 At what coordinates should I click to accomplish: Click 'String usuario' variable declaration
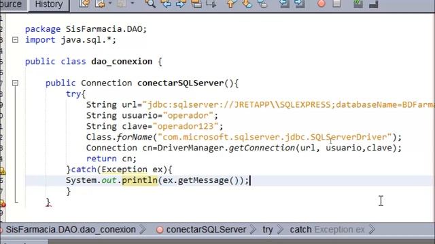122,115
